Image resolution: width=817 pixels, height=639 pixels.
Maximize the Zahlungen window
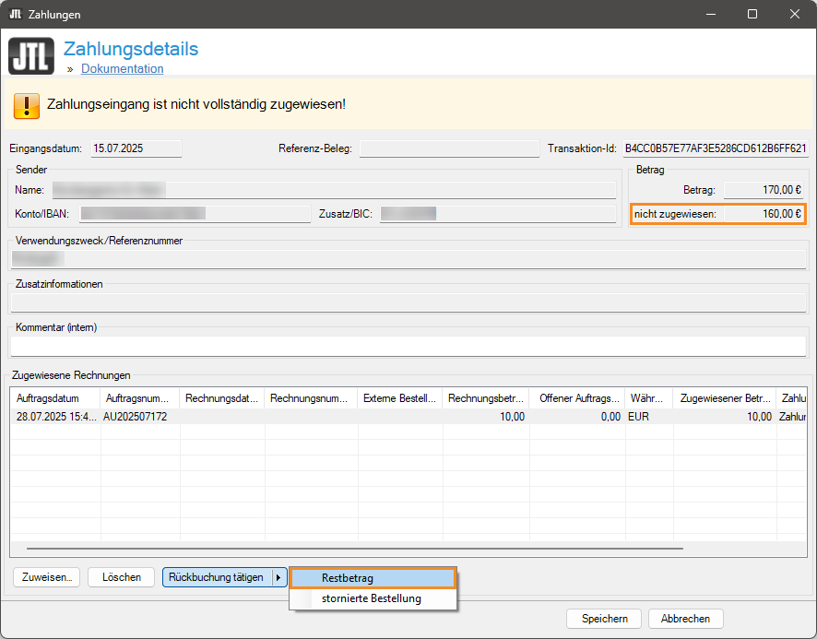point(752,15)
